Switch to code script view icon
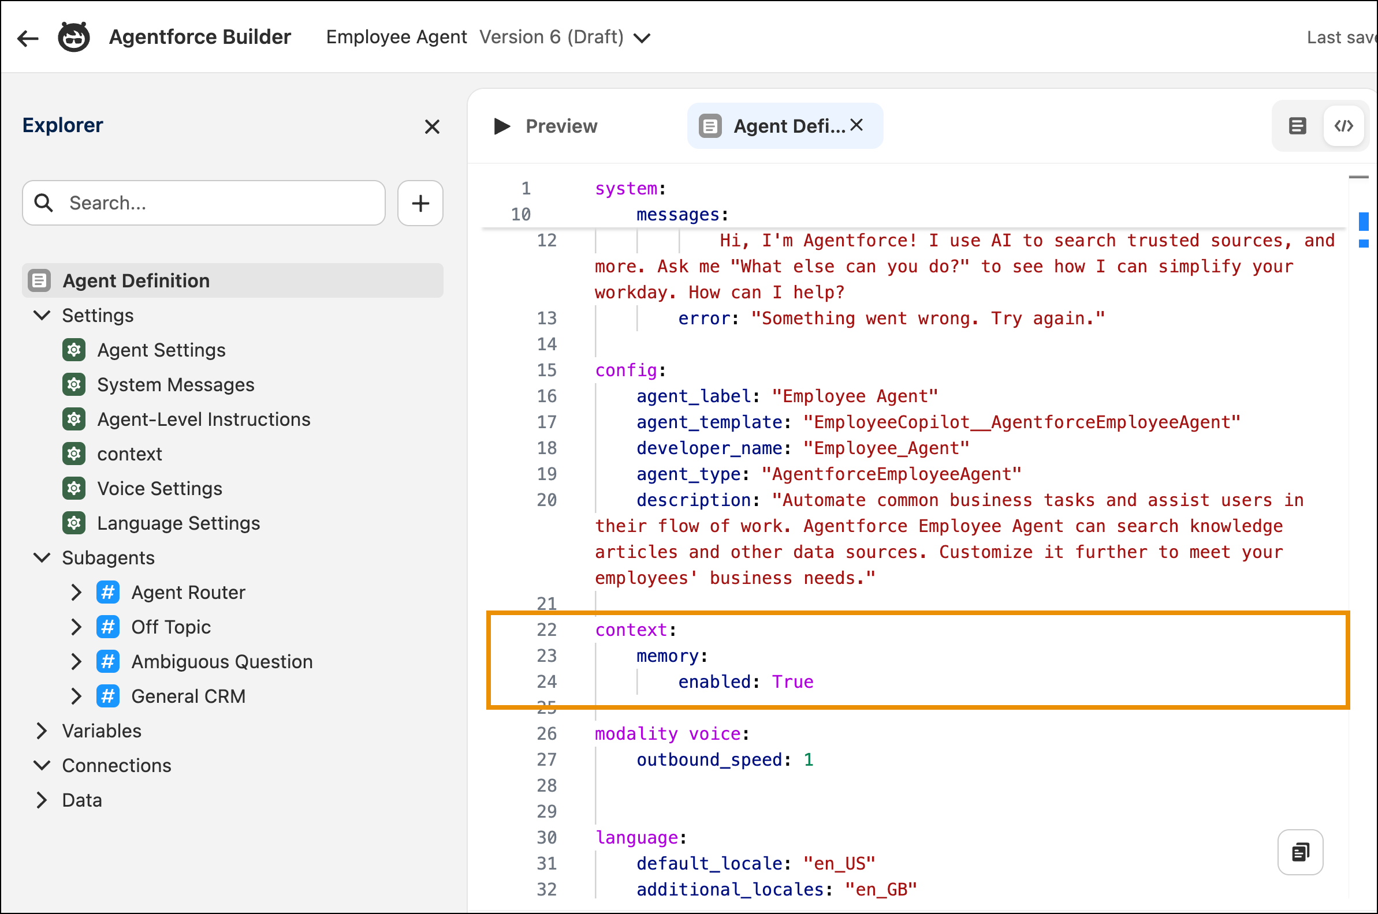The image size is (1378, 914). 1343,126
